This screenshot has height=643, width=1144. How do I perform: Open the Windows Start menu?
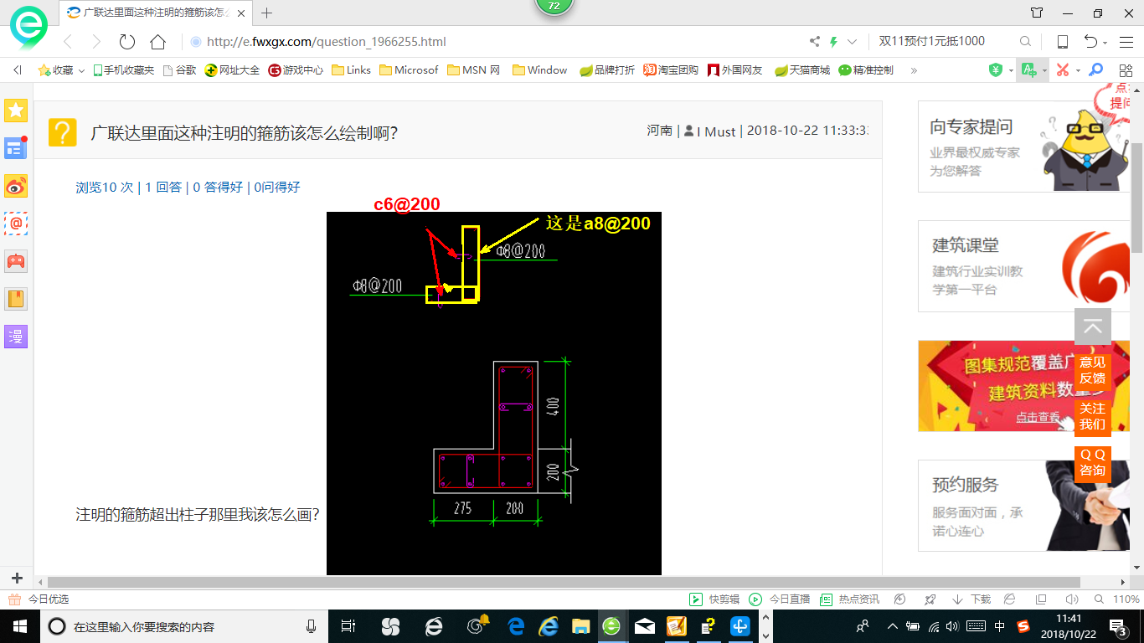point(19,626)
